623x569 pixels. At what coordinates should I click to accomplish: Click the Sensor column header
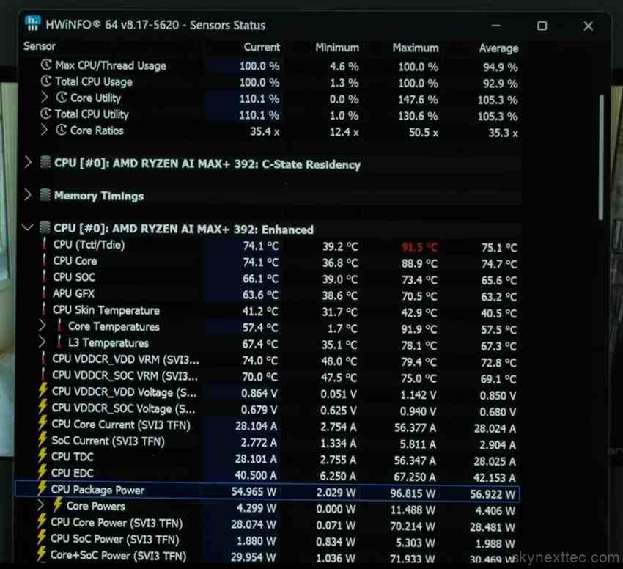pos(40,46)
